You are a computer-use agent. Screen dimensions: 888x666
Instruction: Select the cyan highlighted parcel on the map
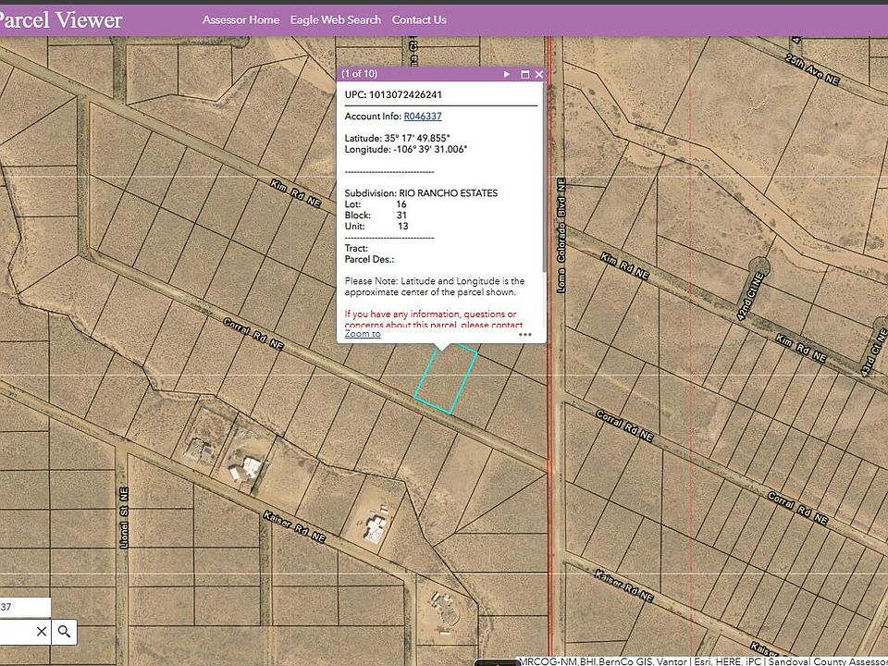click(446, 379)
